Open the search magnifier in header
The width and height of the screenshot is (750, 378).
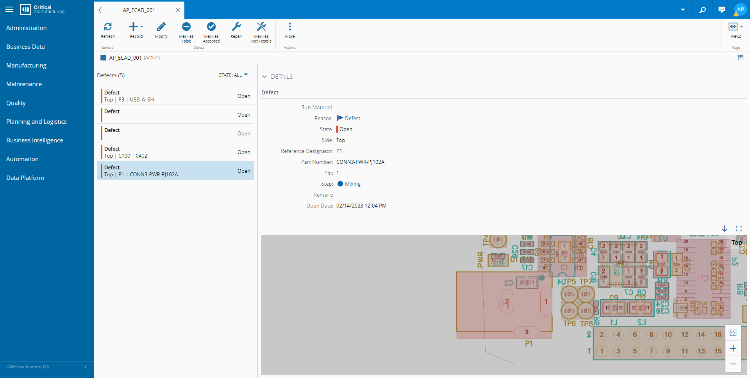pyautogui.click(x=702, y=10)
